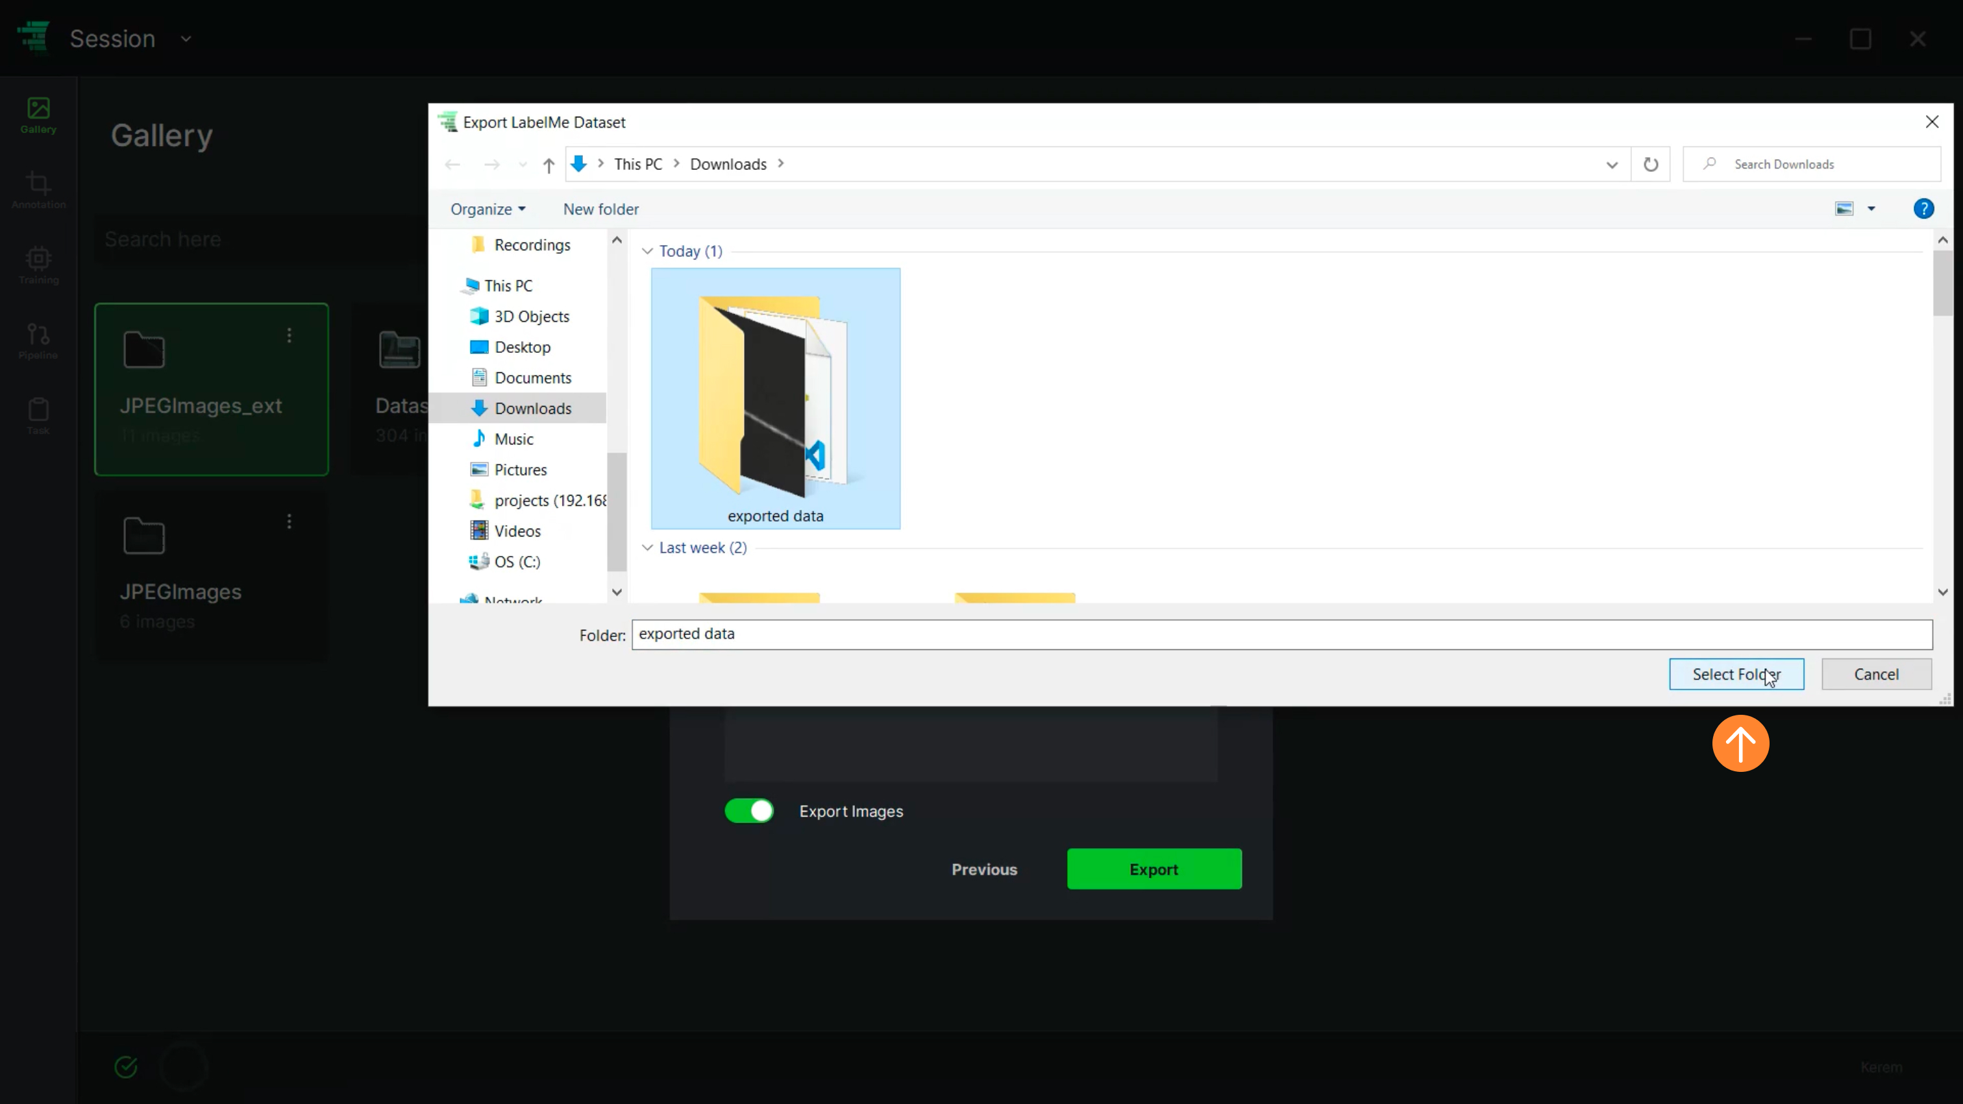Click the app logo next to Session
Image resolution: width=1963 pixels, height=1104 pixels.
[x=34, y=38]
